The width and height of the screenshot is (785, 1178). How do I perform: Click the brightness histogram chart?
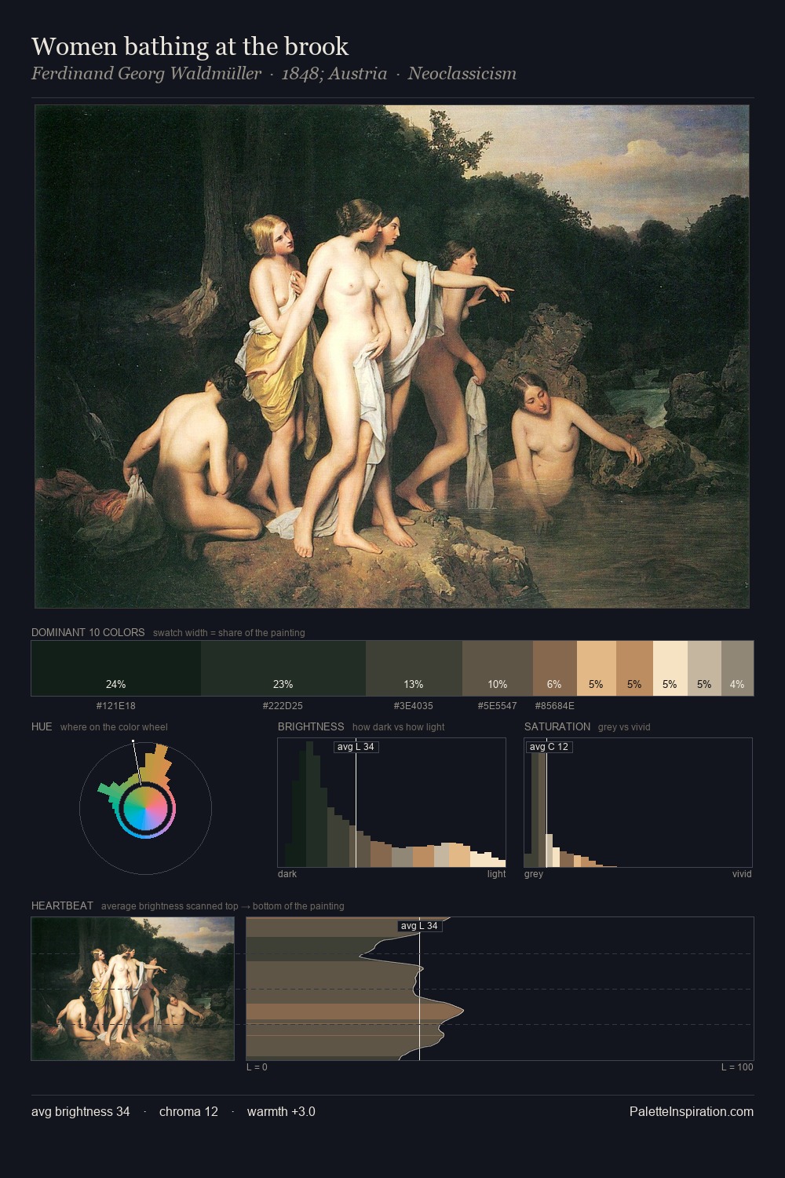point(392,803)
